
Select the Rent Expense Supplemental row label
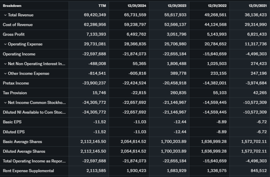[28, 171]
